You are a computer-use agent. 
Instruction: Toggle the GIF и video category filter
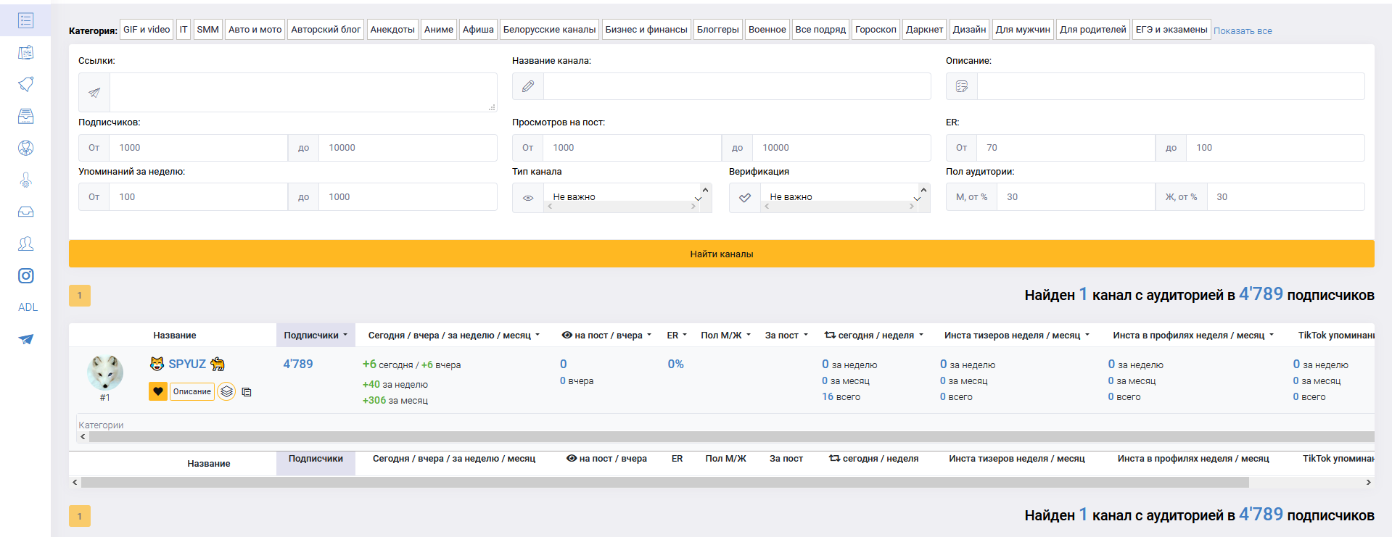click(x=147, y=30)
